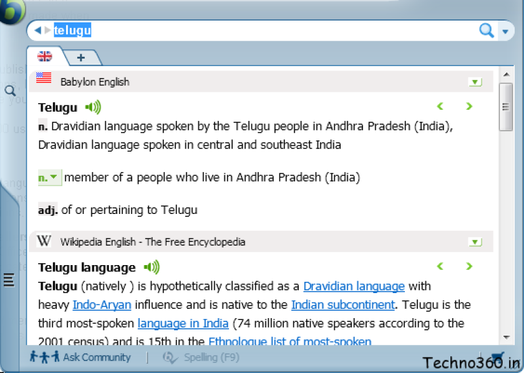Show previous Babylon English result
The image size is (524, 373).
tap(440, 106)
